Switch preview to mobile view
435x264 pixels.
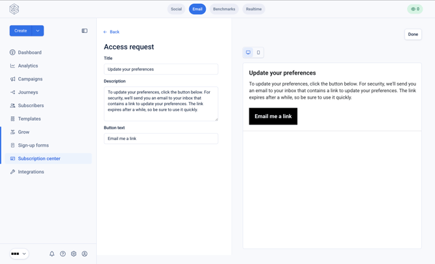(258, 53)
